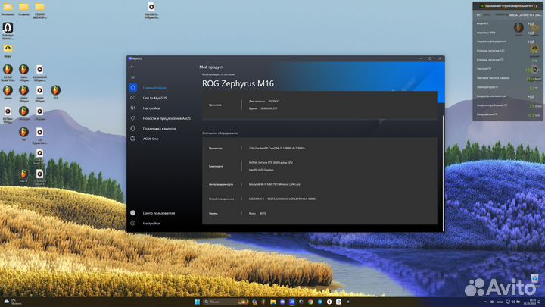Select the Recycle Bin desktop icon
This screenshot has width=545, height=307.
[x=534, y=278]
